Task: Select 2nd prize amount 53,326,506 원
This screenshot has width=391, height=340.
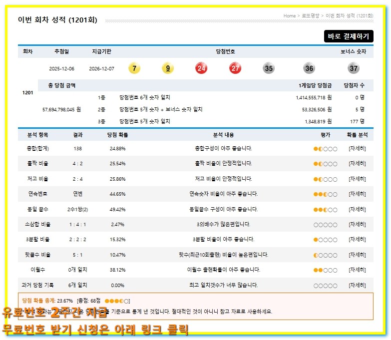Action: tap(317, 109)
